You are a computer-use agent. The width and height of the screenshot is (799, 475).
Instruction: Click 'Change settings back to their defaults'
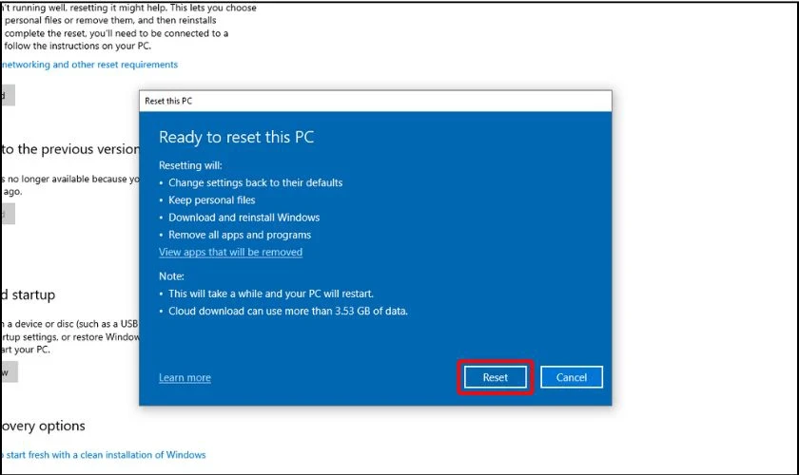pos(255,182)
